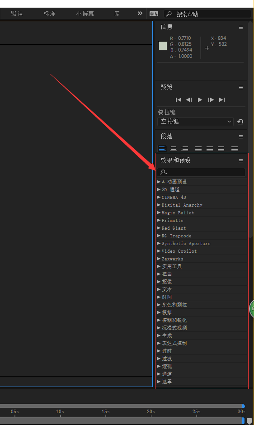Switch to the 小屏幕 workspace
This screenshot has width=254, height=425.
[x=85, y=14]
